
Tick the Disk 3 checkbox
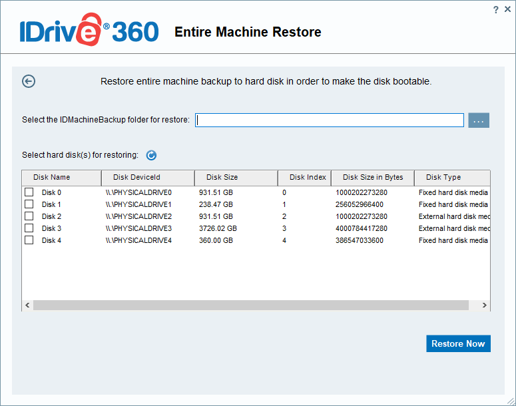[29, 228]
